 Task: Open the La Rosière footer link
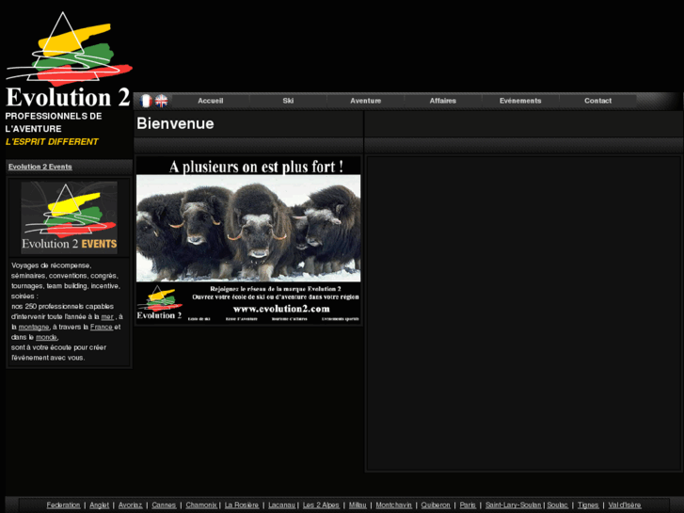pyautogui.click(x=242, y=505)
